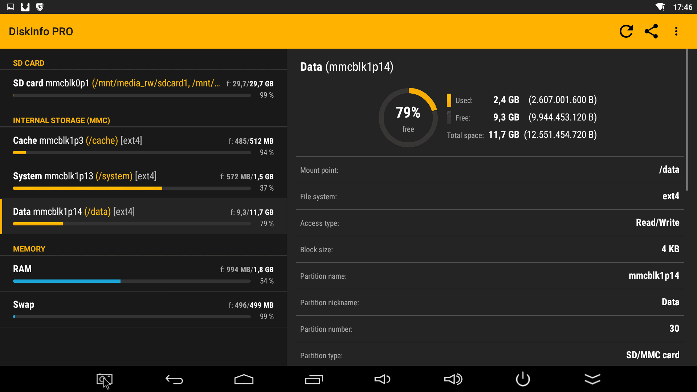Screen dimensions: 697x392
Task: Tap the Partition number 30 row
Action: [490, 329]
